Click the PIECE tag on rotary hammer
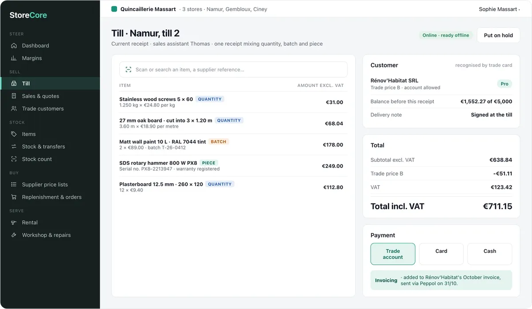Screen dimensions: 532x309 pos(209,163)
